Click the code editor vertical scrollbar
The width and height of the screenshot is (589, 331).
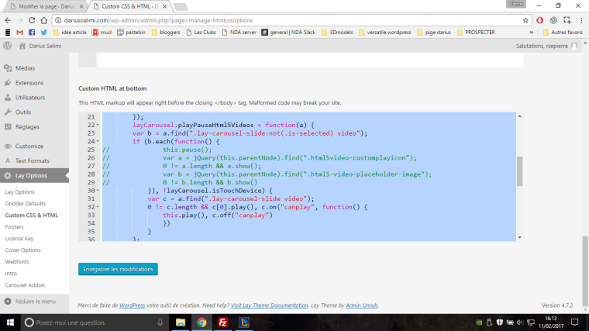click(x=520, y=171)
